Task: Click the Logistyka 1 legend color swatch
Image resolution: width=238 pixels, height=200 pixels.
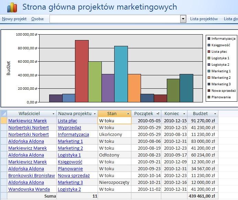Action: [209, 58]
